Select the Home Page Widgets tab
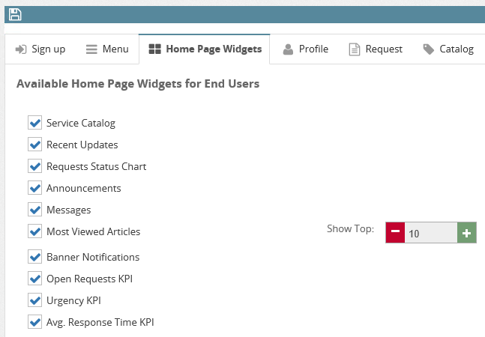 205,49
